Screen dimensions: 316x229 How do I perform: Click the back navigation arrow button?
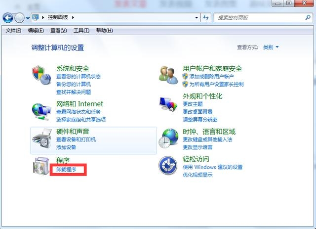[x=8, y=18]
